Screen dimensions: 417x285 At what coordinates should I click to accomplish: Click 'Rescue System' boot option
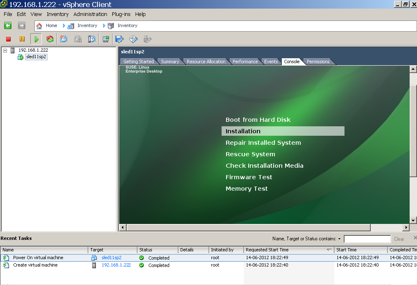point(250,154)
